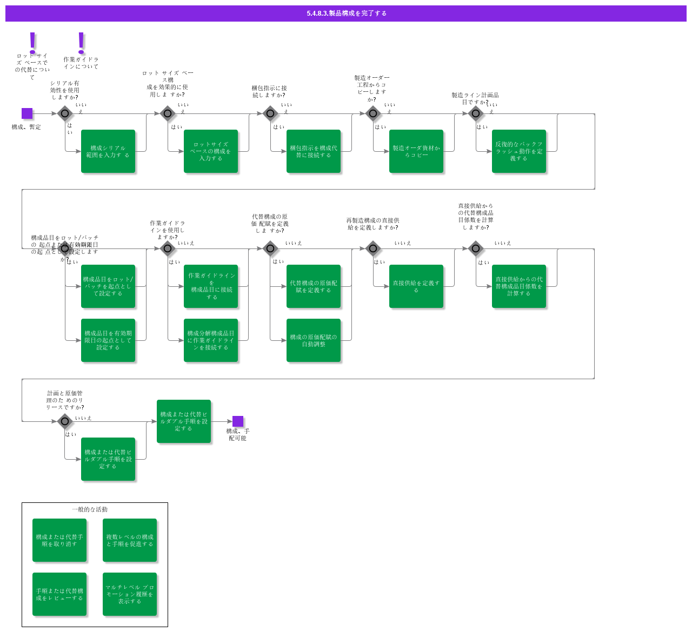Click 直接供給を定義する task box

pyautogui.click(x=416, y=286)
